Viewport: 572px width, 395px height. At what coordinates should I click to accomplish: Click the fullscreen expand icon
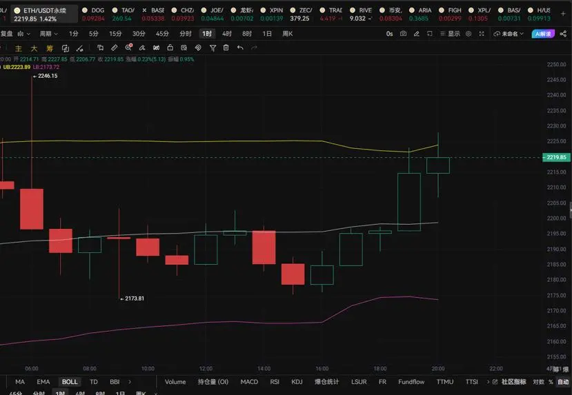482,34
